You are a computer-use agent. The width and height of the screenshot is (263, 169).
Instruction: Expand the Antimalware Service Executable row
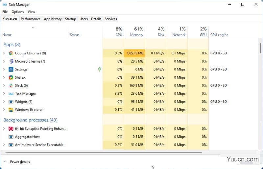[4, 144]
